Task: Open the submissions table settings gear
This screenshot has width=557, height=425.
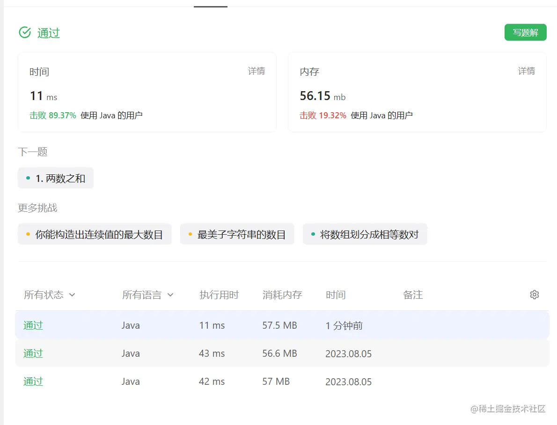Action: pos(534,295)
